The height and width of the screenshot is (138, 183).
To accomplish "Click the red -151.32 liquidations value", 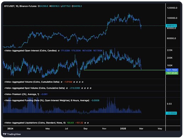I will tap(79, 123).
